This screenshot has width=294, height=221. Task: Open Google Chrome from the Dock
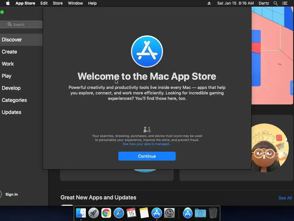[x=106, y=213]
